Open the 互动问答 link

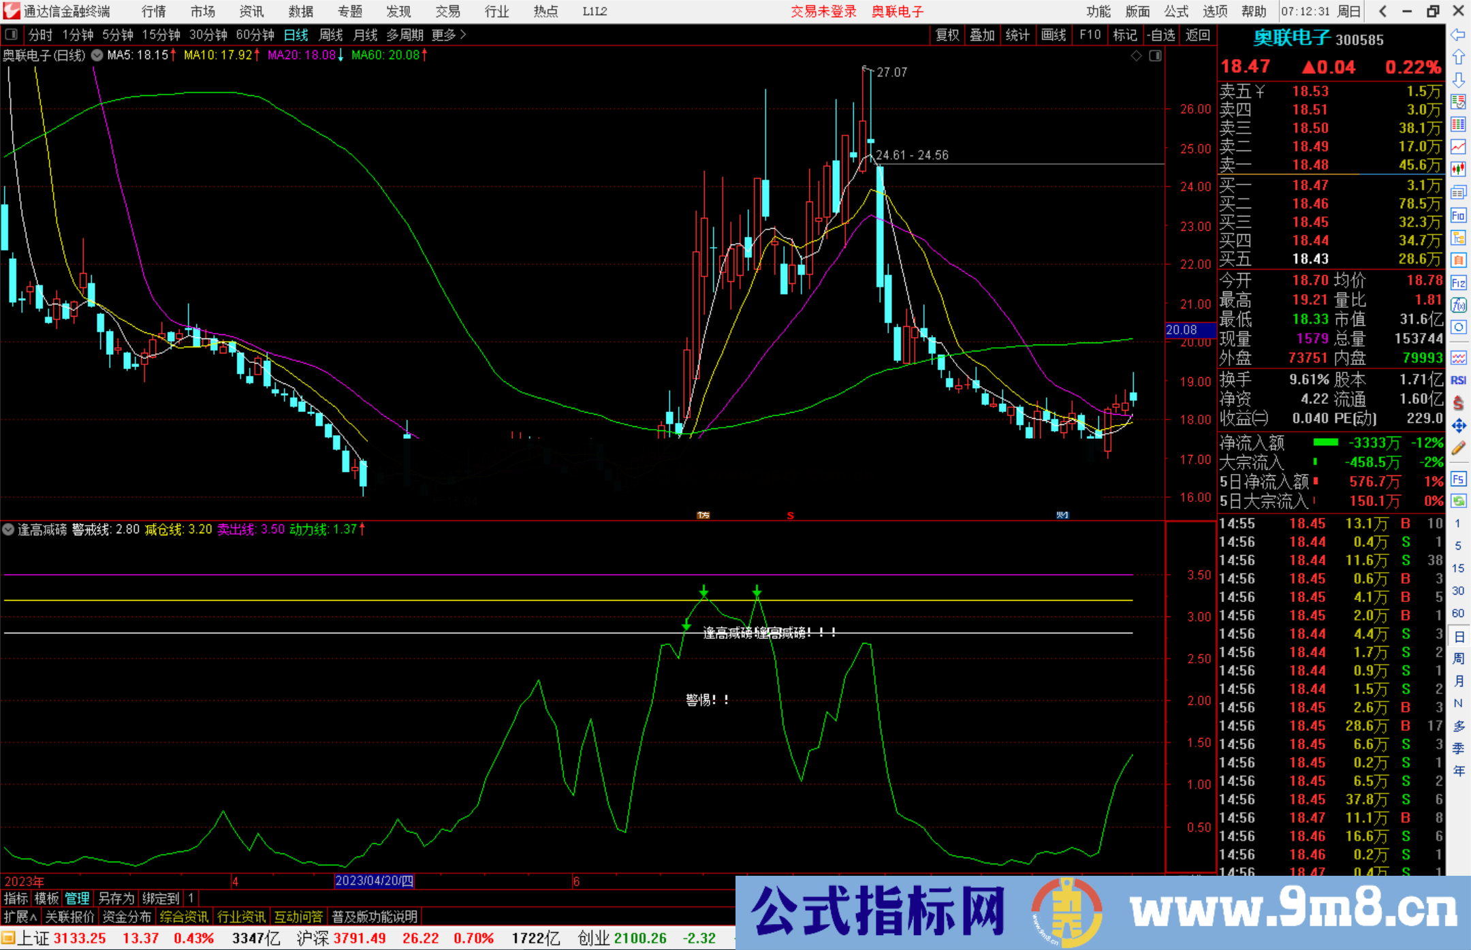point(298,917)
